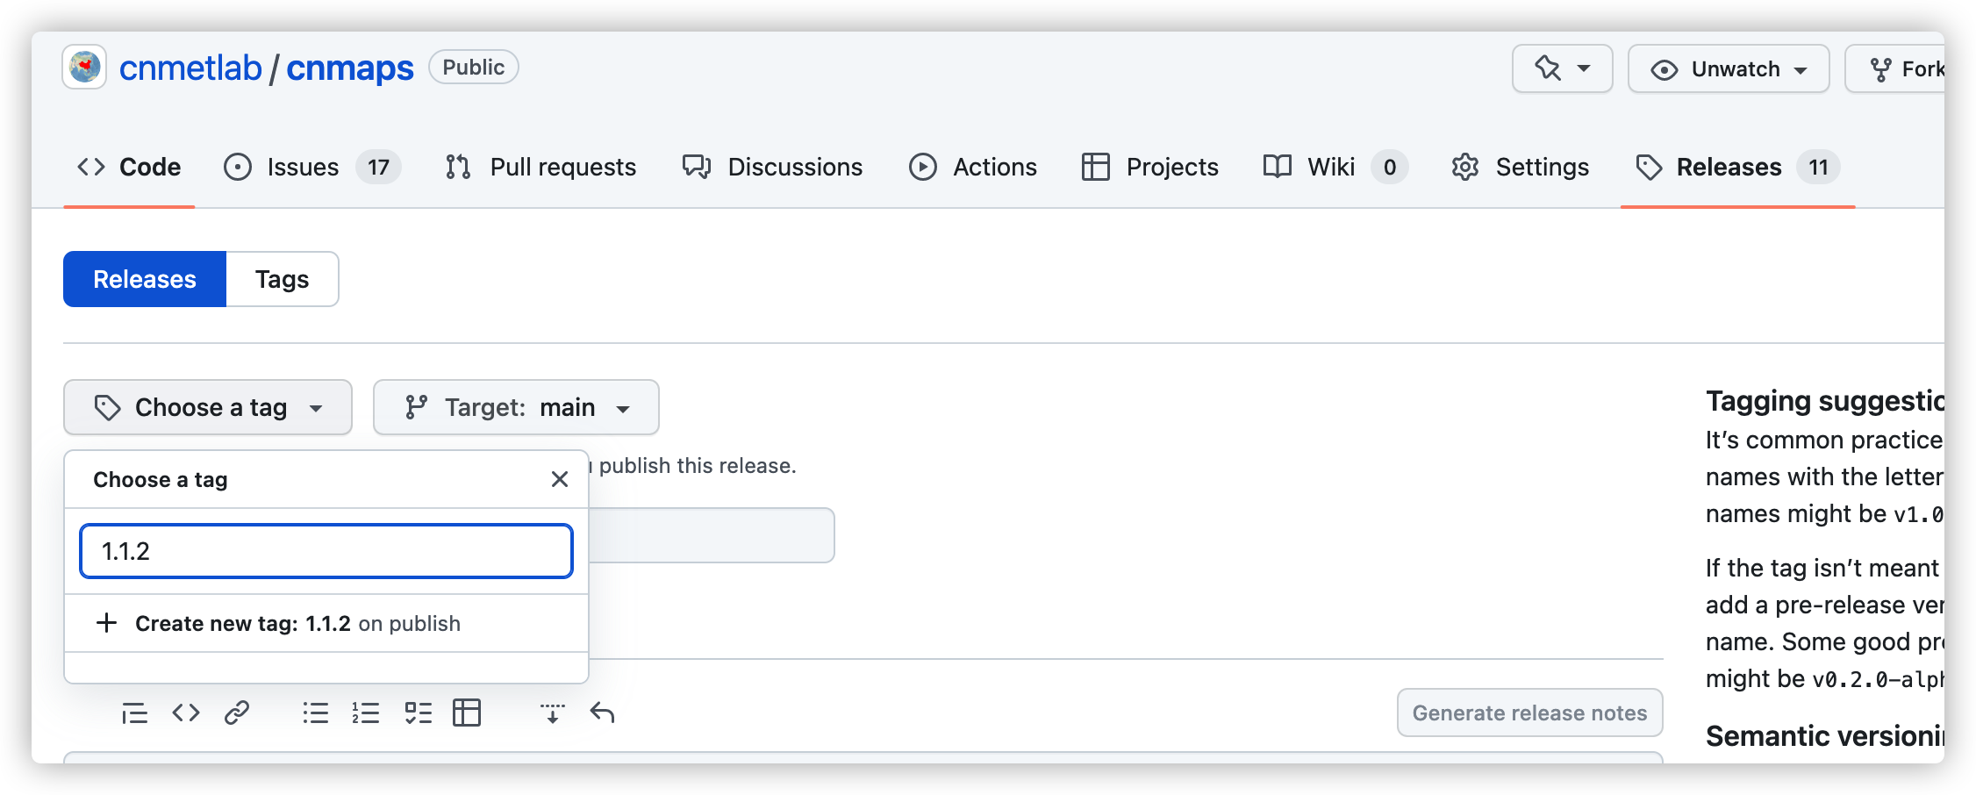
Task: Insert code with the code icon
Action: tap(186, 713)
